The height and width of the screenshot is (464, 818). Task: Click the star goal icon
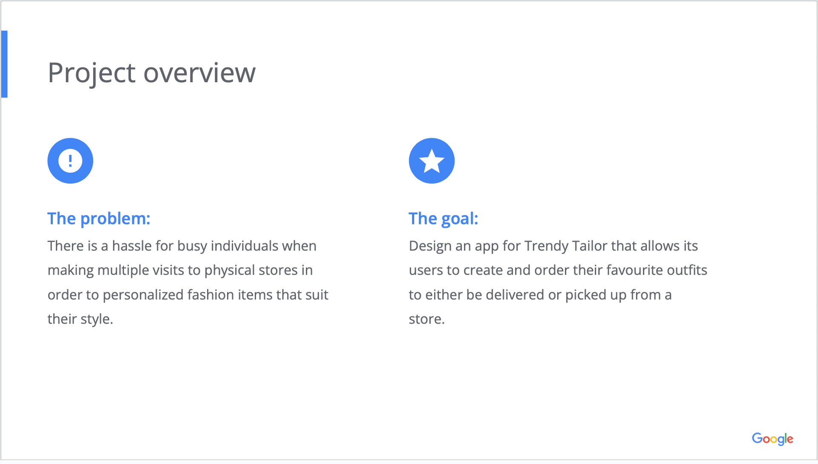(432, 161)
